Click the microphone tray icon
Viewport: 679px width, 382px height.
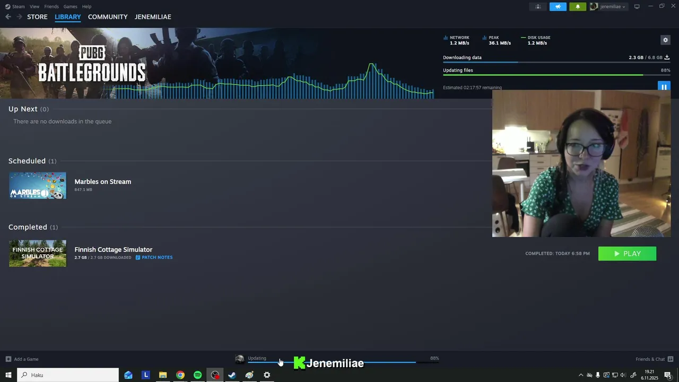point(598,375)
